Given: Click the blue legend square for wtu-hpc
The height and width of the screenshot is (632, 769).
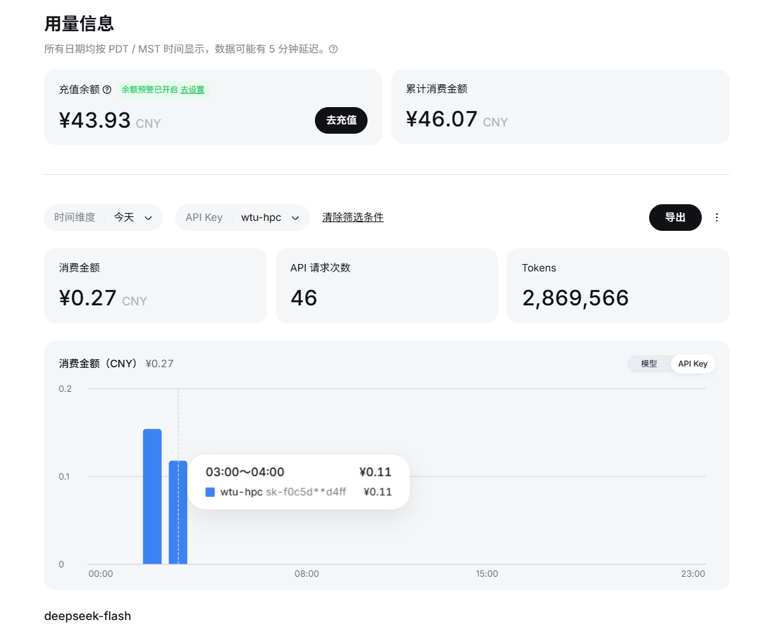Looking at the screenshot, I should coord(210,492).
